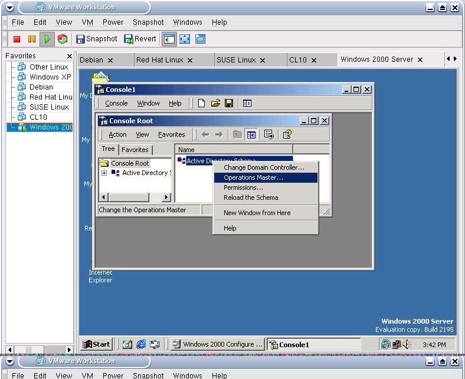Launch Internet Explorer from quick launch

[141, 344]
